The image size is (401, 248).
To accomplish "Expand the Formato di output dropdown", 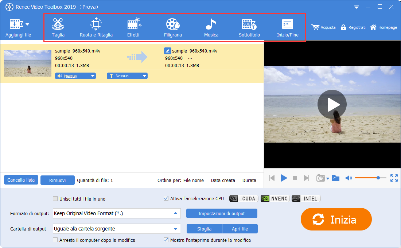I will (x=175, y=213).
